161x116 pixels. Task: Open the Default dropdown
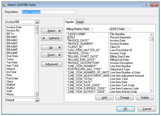point(37,100)
